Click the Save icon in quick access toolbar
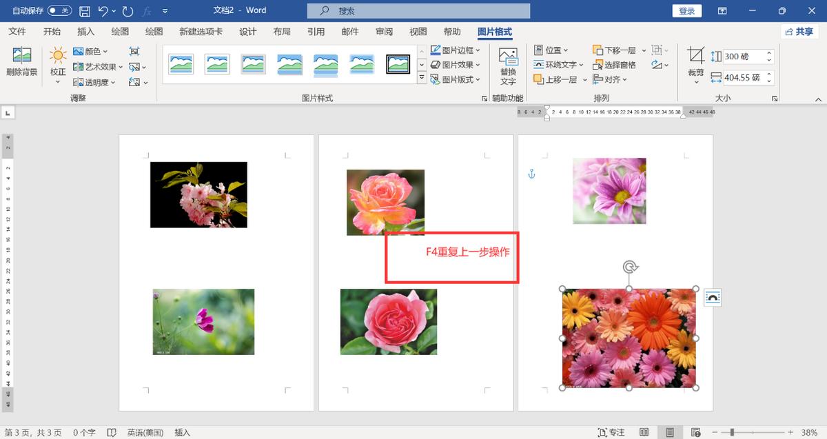The height and width of the screenshot is (439, 827). click(84, 10)
